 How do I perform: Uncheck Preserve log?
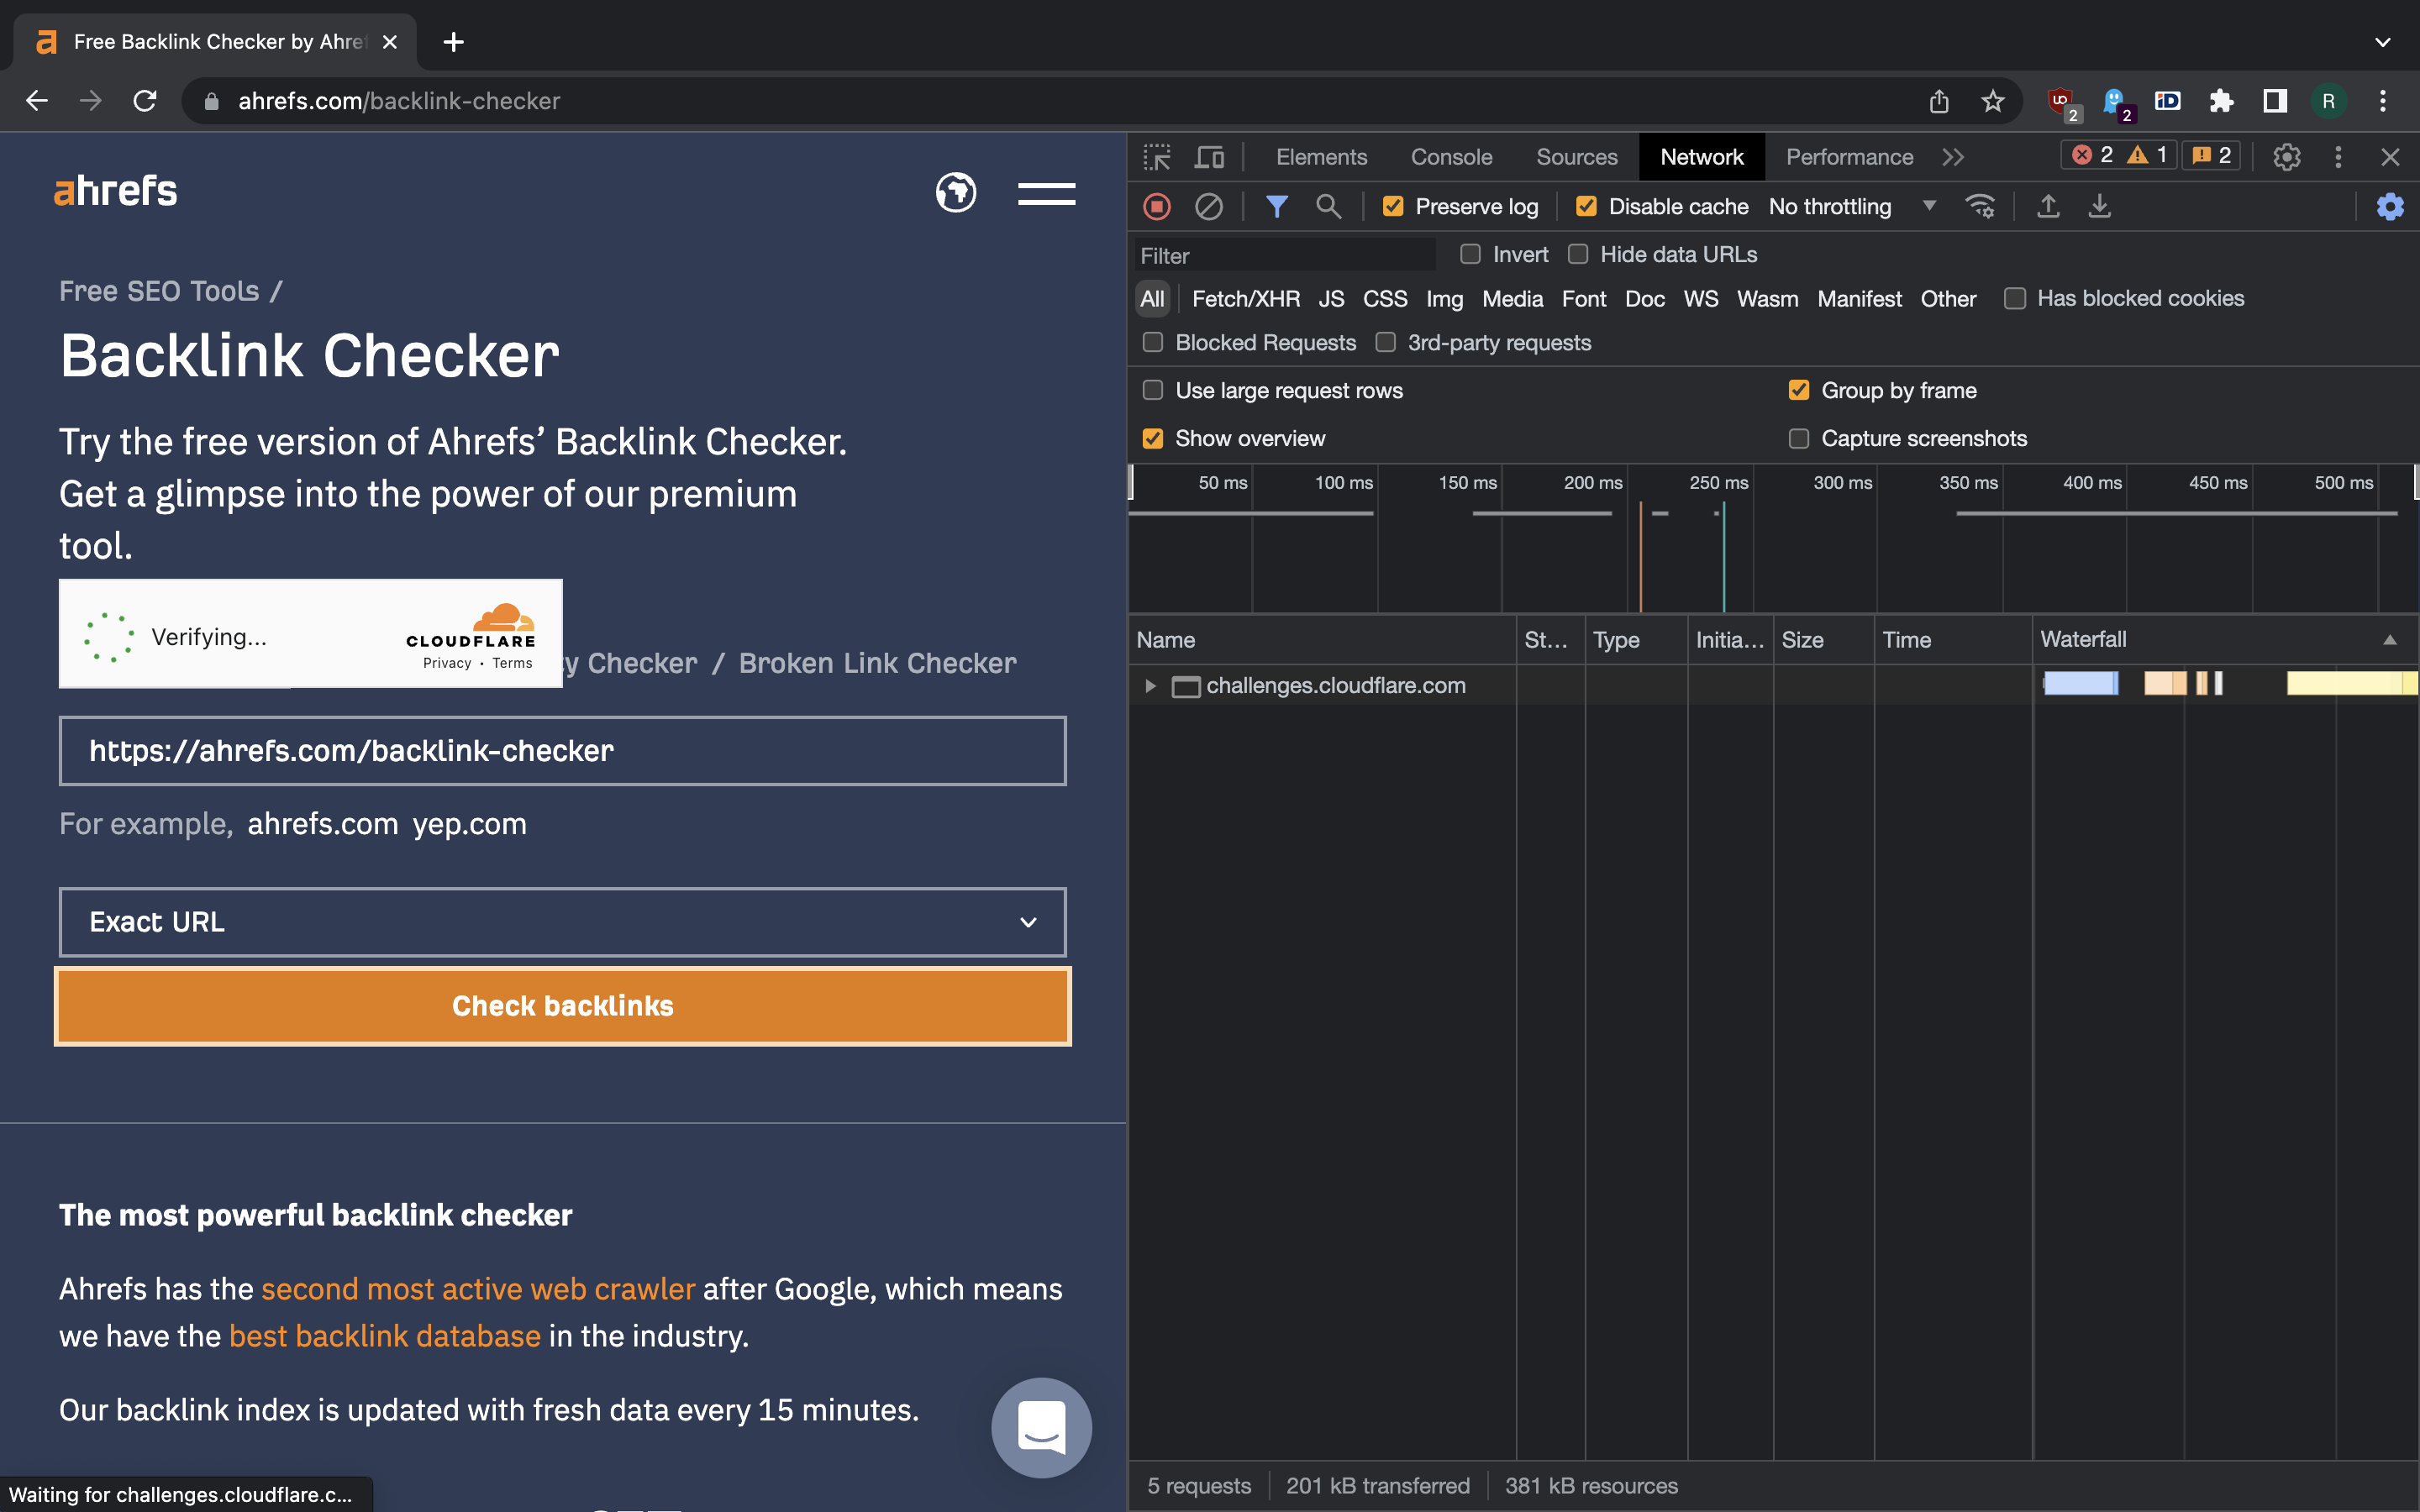point(1392,207)
